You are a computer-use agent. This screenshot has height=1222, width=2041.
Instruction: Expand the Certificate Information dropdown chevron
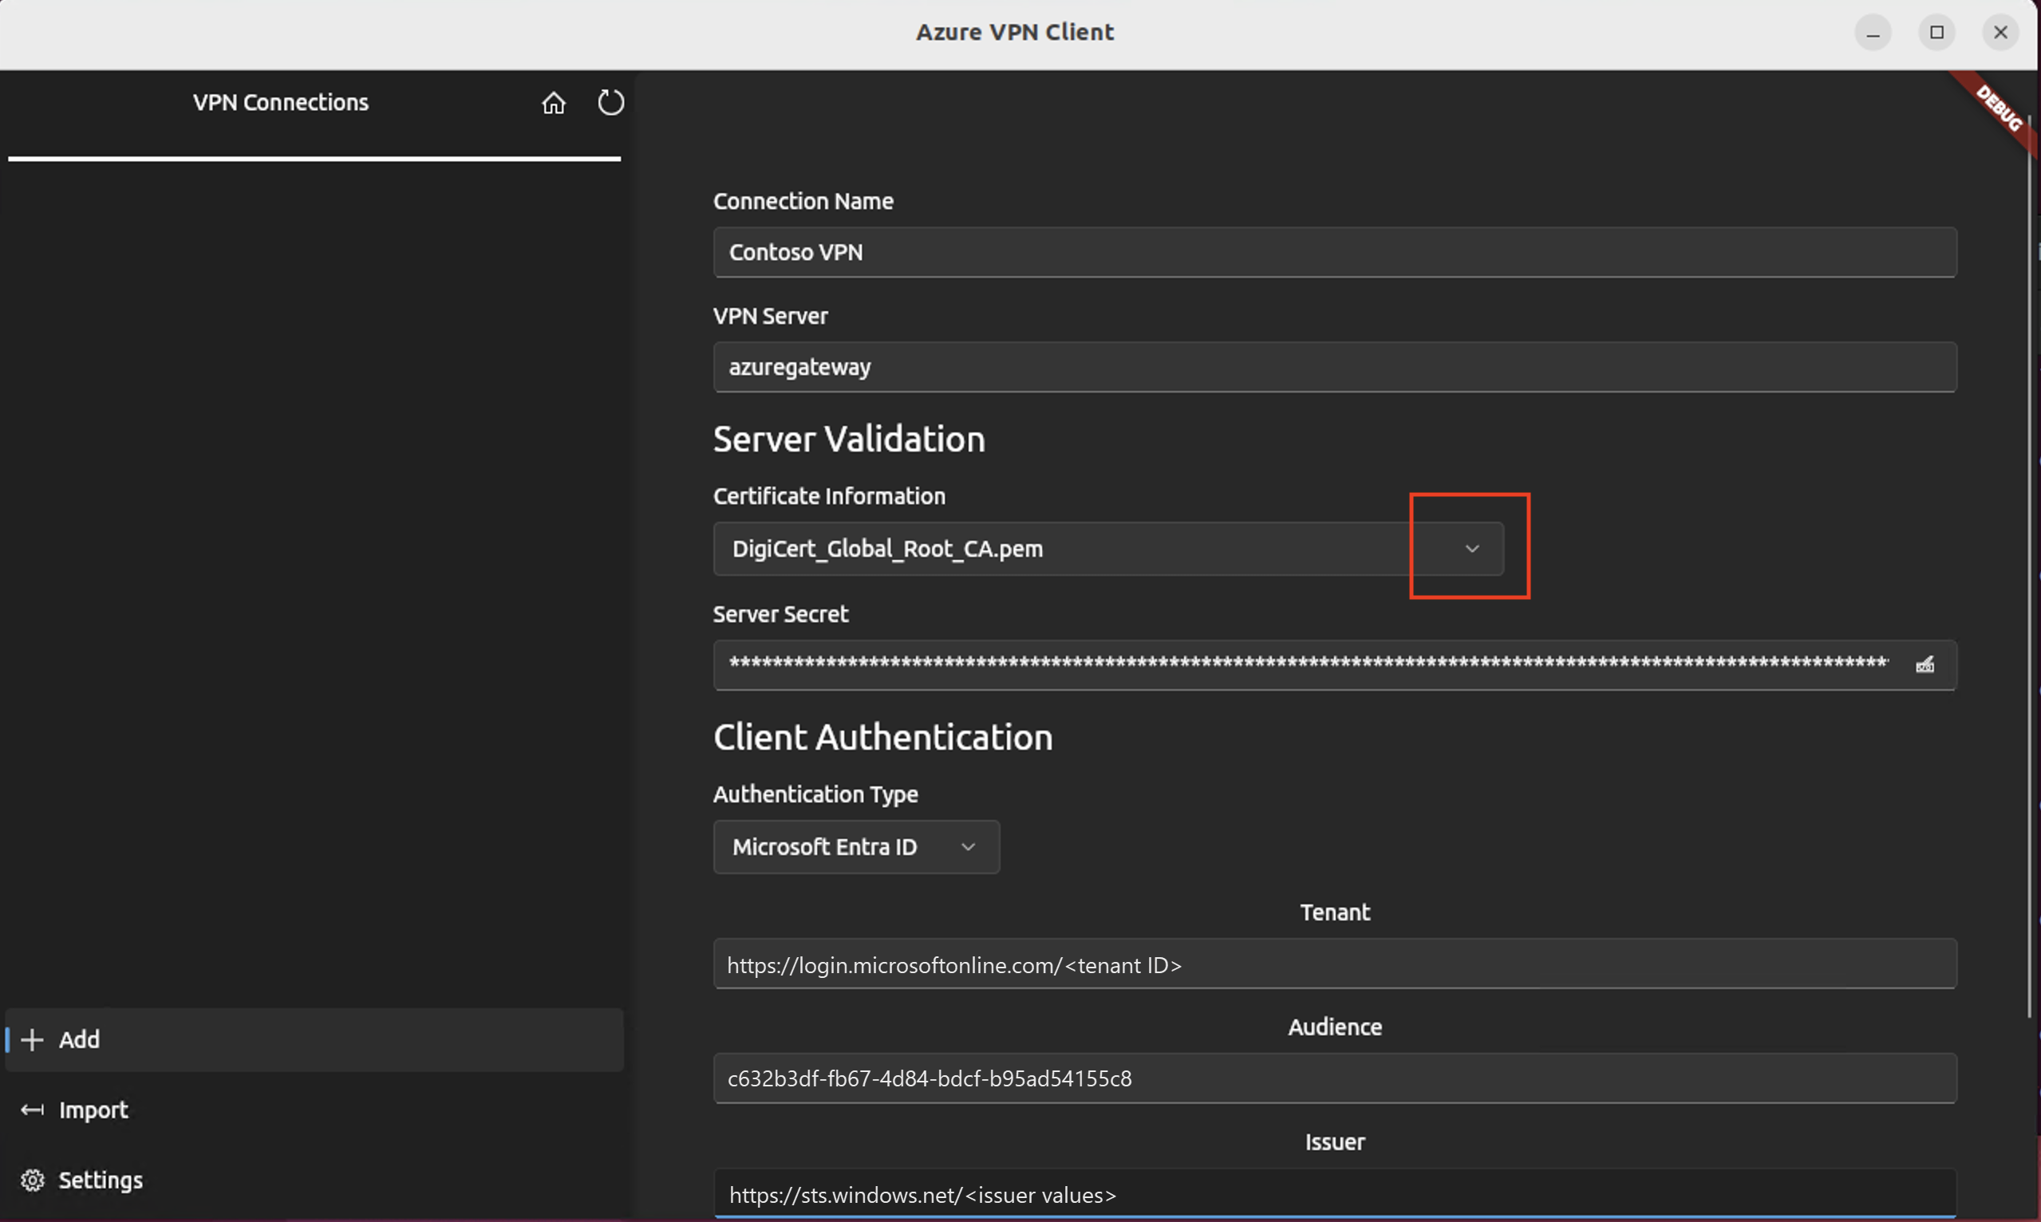pyautogui.click(x=1472, y=549)
